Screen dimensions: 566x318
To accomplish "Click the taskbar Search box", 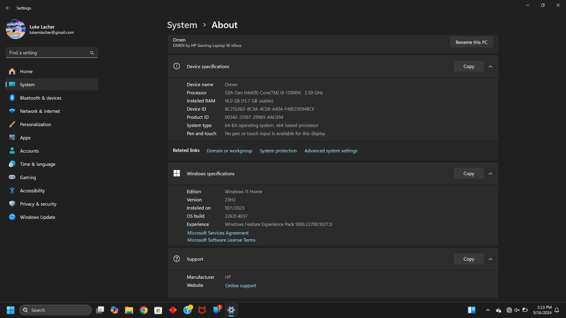I will coord(56,310).
